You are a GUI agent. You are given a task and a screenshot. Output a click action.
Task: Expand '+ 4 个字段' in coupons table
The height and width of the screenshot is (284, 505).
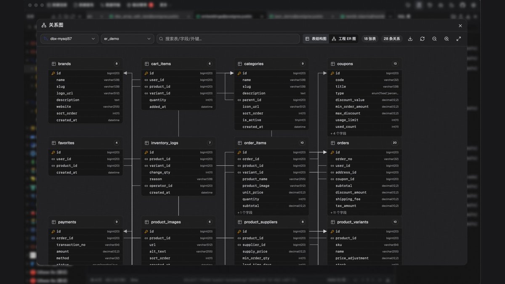(x=338, y=133)
